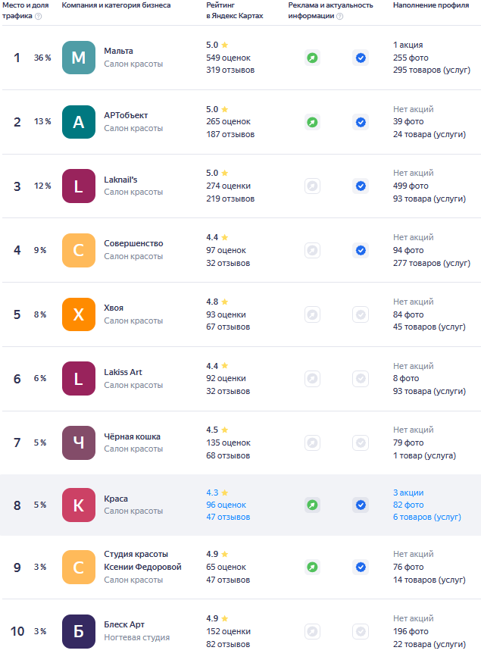Click the blue verified checkmark for Совершенство
This screenshot has width=481, height=663.
tap(361, 250)
